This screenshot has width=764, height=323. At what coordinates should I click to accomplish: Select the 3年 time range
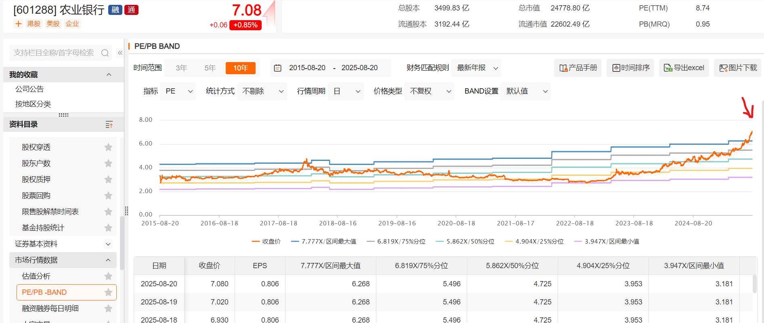pos(181,68)
